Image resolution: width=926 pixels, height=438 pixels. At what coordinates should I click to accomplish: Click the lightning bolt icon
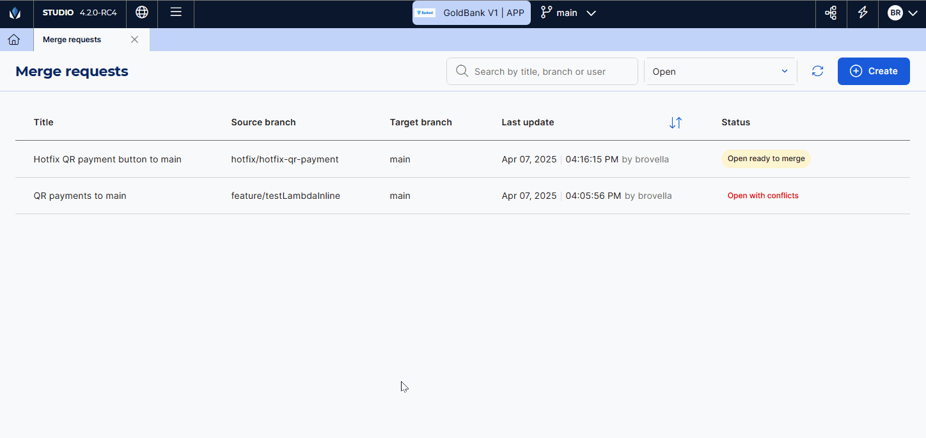tap(863, 13)
